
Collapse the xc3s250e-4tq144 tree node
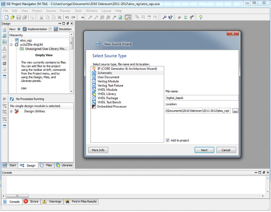click(x=11, y=45)
